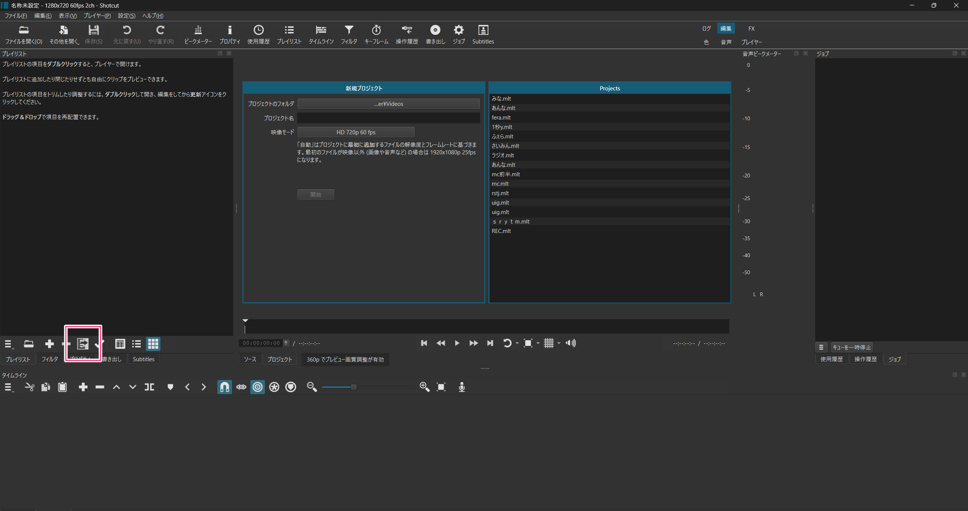Image resolution: width=968 pixels, height=511 pixels.
Task: Switch the playlist to icons grid view
Action: pyautogui.click(x=153, y=344)
